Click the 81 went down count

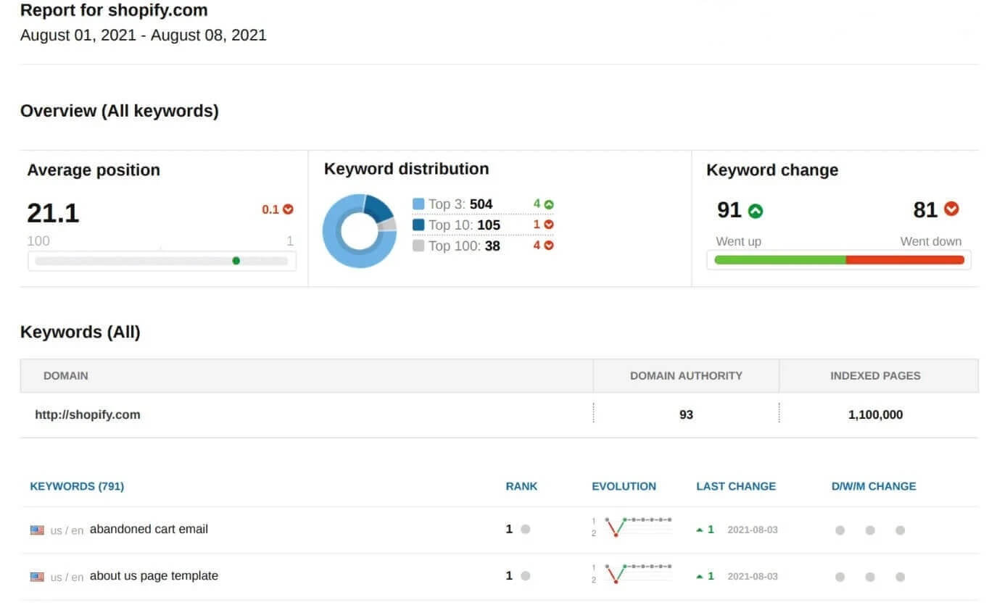tap(926, 210)
